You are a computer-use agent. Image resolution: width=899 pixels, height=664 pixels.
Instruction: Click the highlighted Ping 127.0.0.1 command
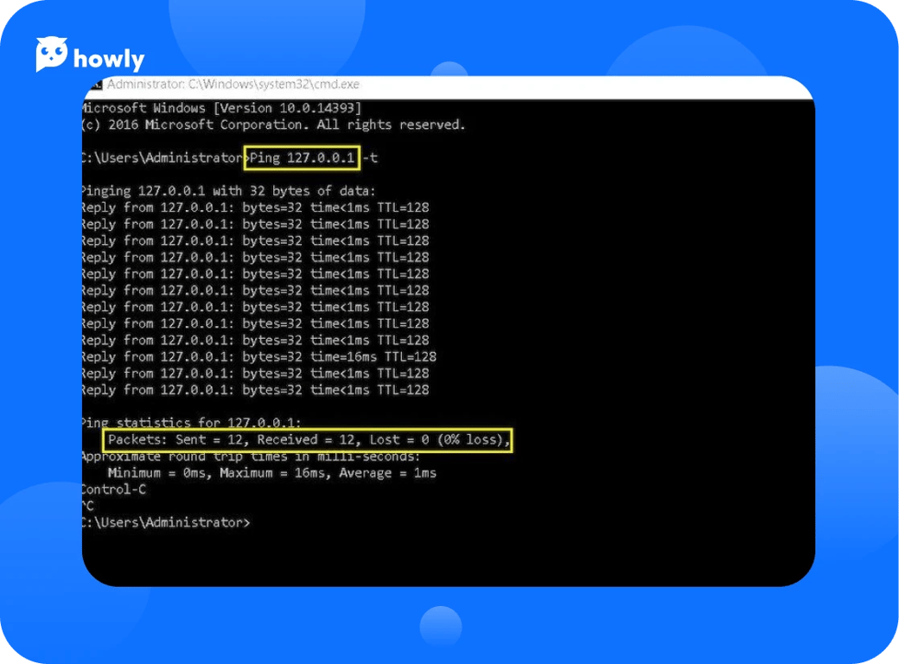point(303,158)
